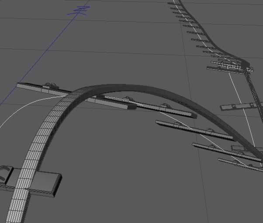
Task: Pick the blue scribble locator at the top
Action: point(79,10)
